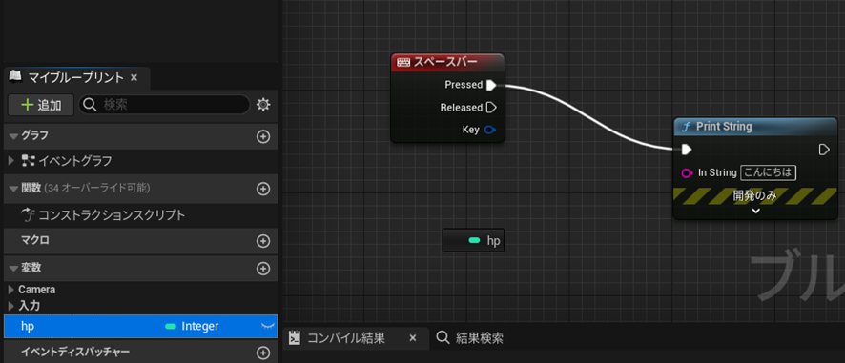Click Print String input execution pin
This screenshot has width=845, height=363.
[x=687, y=150]
